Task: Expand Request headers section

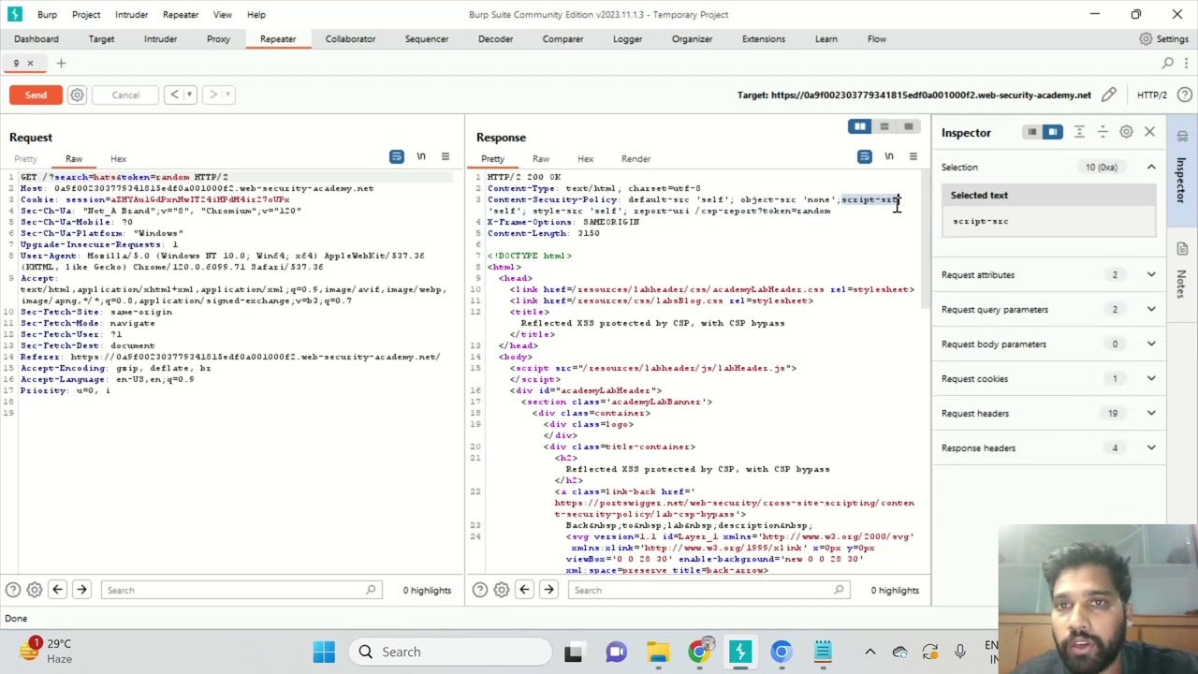Action: pos(1151,413)
